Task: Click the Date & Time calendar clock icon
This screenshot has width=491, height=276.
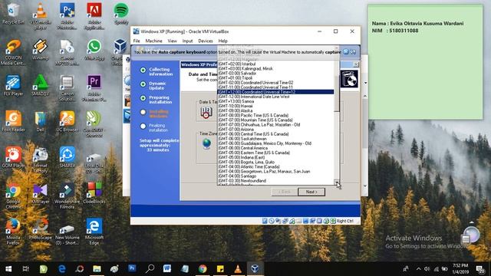Action: (206, 113)
